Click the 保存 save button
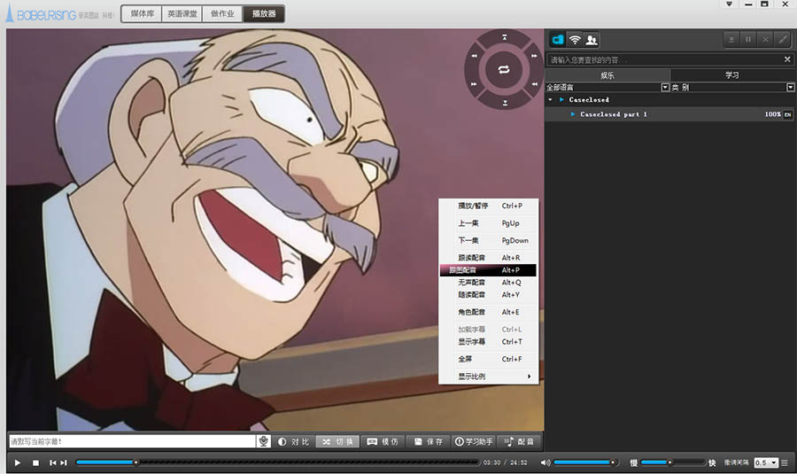This screenshot has height=474, width=797. click(429, 442)
